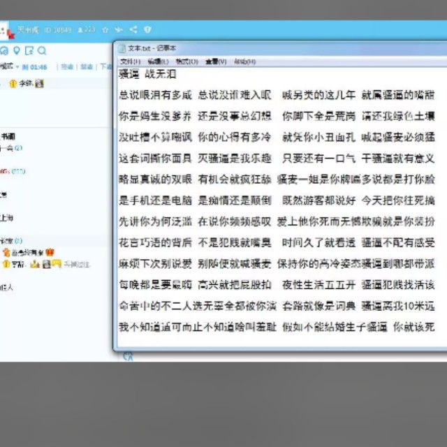Select the 上海 channel in the list
Viewport: 447px width, 447px height.
tap(8, 217)
